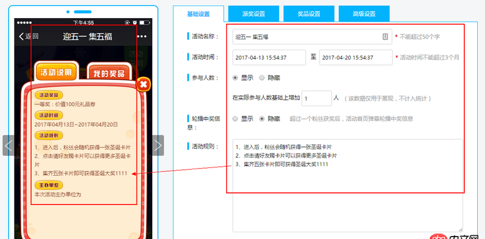Click the added participant count field
Screen dimensions: 485x239
316,98
